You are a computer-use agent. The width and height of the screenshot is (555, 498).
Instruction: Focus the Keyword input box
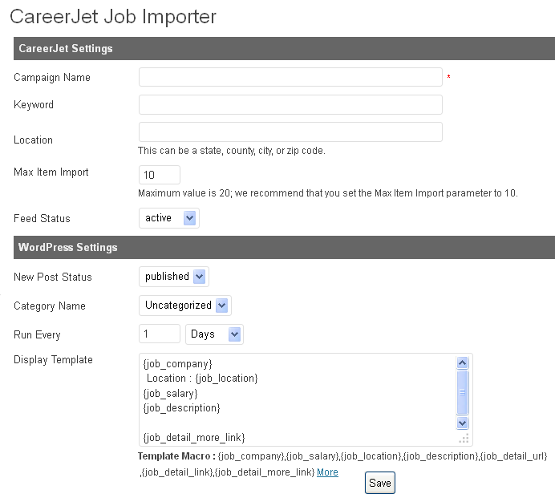[290, 105]
